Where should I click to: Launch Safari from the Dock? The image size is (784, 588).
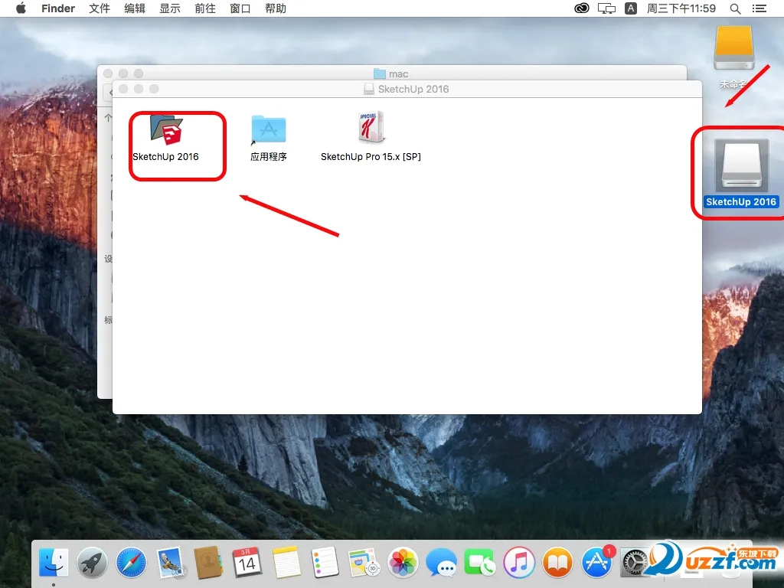click(x=131, y=563)
